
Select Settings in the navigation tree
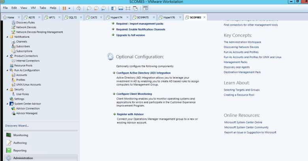19,99
